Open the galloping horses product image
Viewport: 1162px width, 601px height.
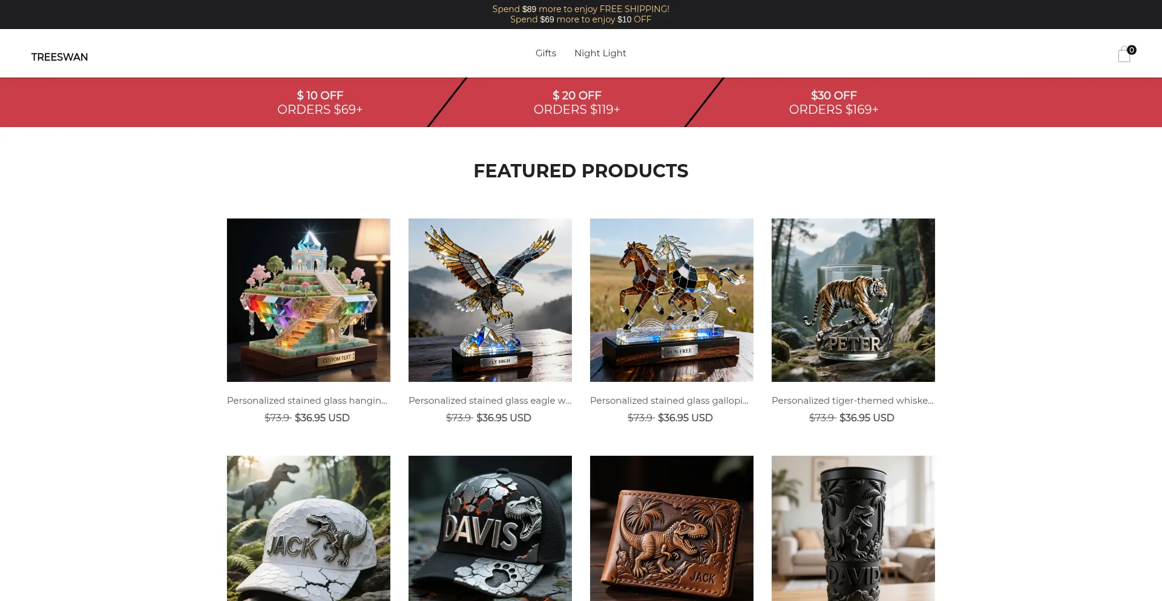point(672,300)
